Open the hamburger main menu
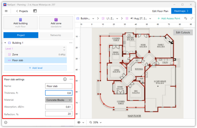Screen dimensions: 197x128 coord(6,11)
